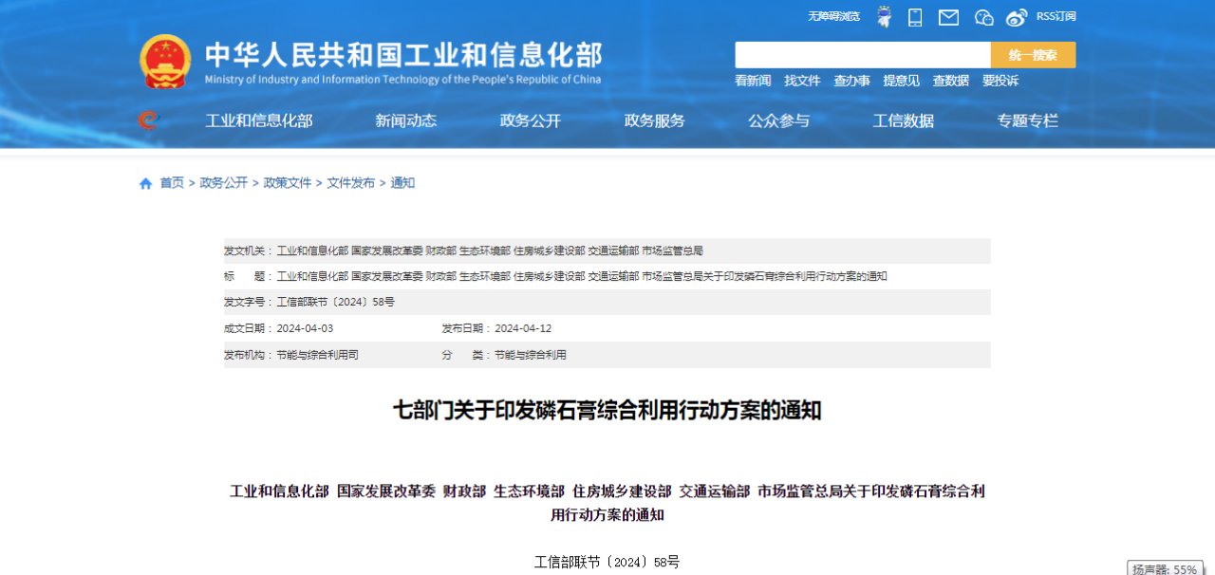Open the WeChat icon in header
The height and width of the screenshot is (575, 1215).
[983, 17]
